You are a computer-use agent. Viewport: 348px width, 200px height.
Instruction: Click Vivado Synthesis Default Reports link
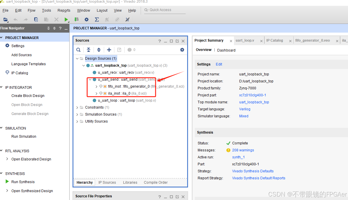[259, 178]
